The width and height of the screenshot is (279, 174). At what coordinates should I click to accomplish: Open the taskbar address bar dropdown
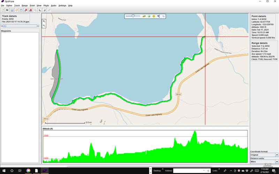[204, 171]
